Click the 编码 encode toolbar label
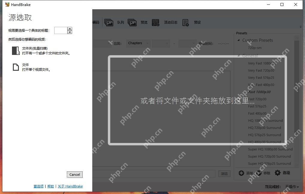Image resolution: width=305 pixels, height=194 pixels. (x=96, y=22)
